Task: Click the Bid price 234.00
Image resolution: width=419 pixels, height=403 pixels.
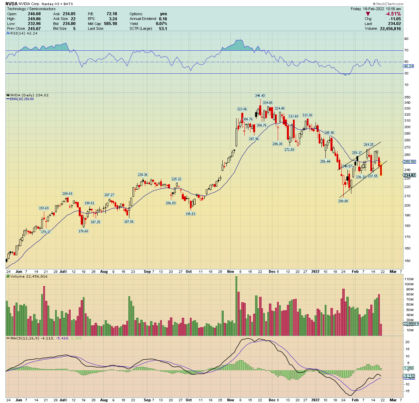Action: [x=69, y=24]
